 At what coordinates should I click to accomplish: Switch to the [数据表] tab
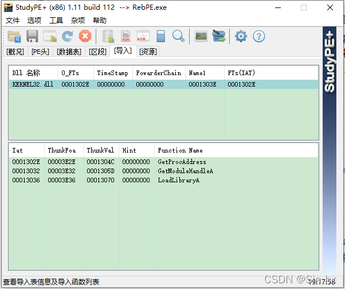point(69,52)
